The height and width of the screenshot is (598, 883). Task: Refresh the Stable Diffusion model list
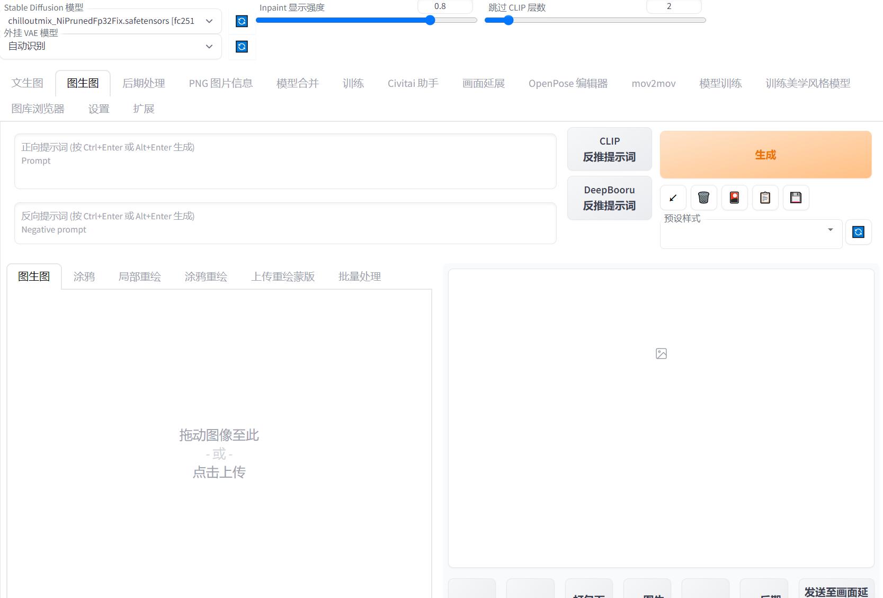tap(242, 21)
